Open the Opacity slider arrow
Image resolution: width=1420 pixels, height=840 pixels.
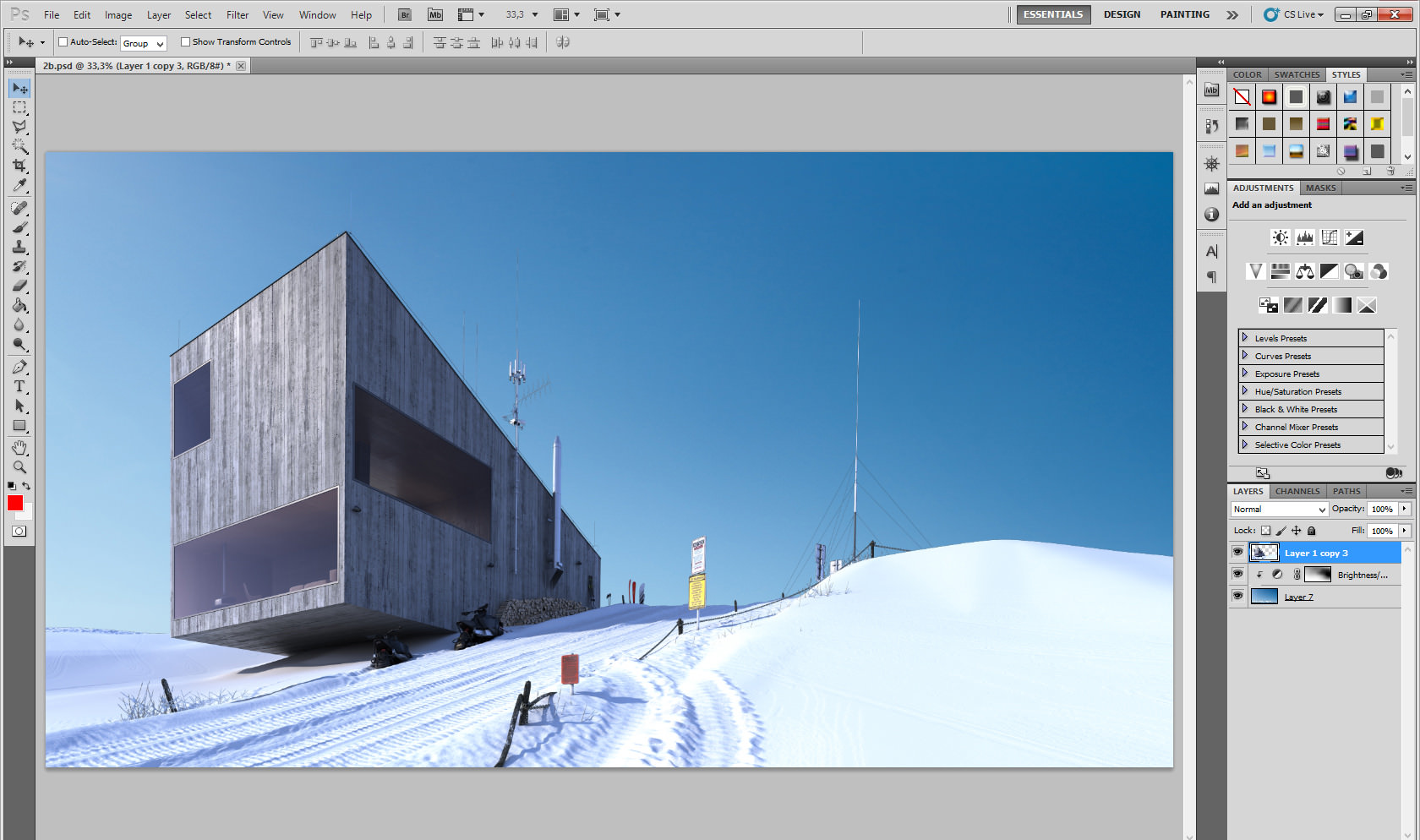tap(1405, 509)
